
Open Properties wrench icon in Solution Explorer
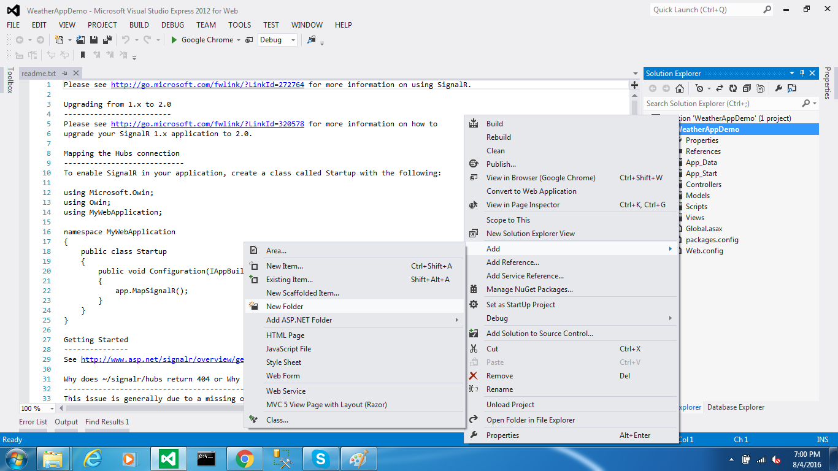[x=778, y=88]
